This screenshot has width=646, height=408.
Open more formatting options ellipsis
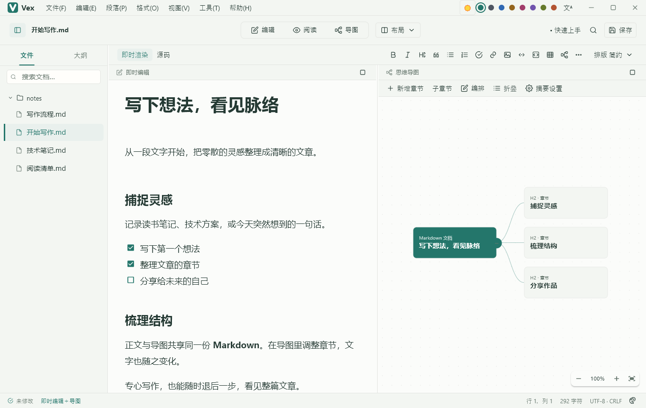579,55
